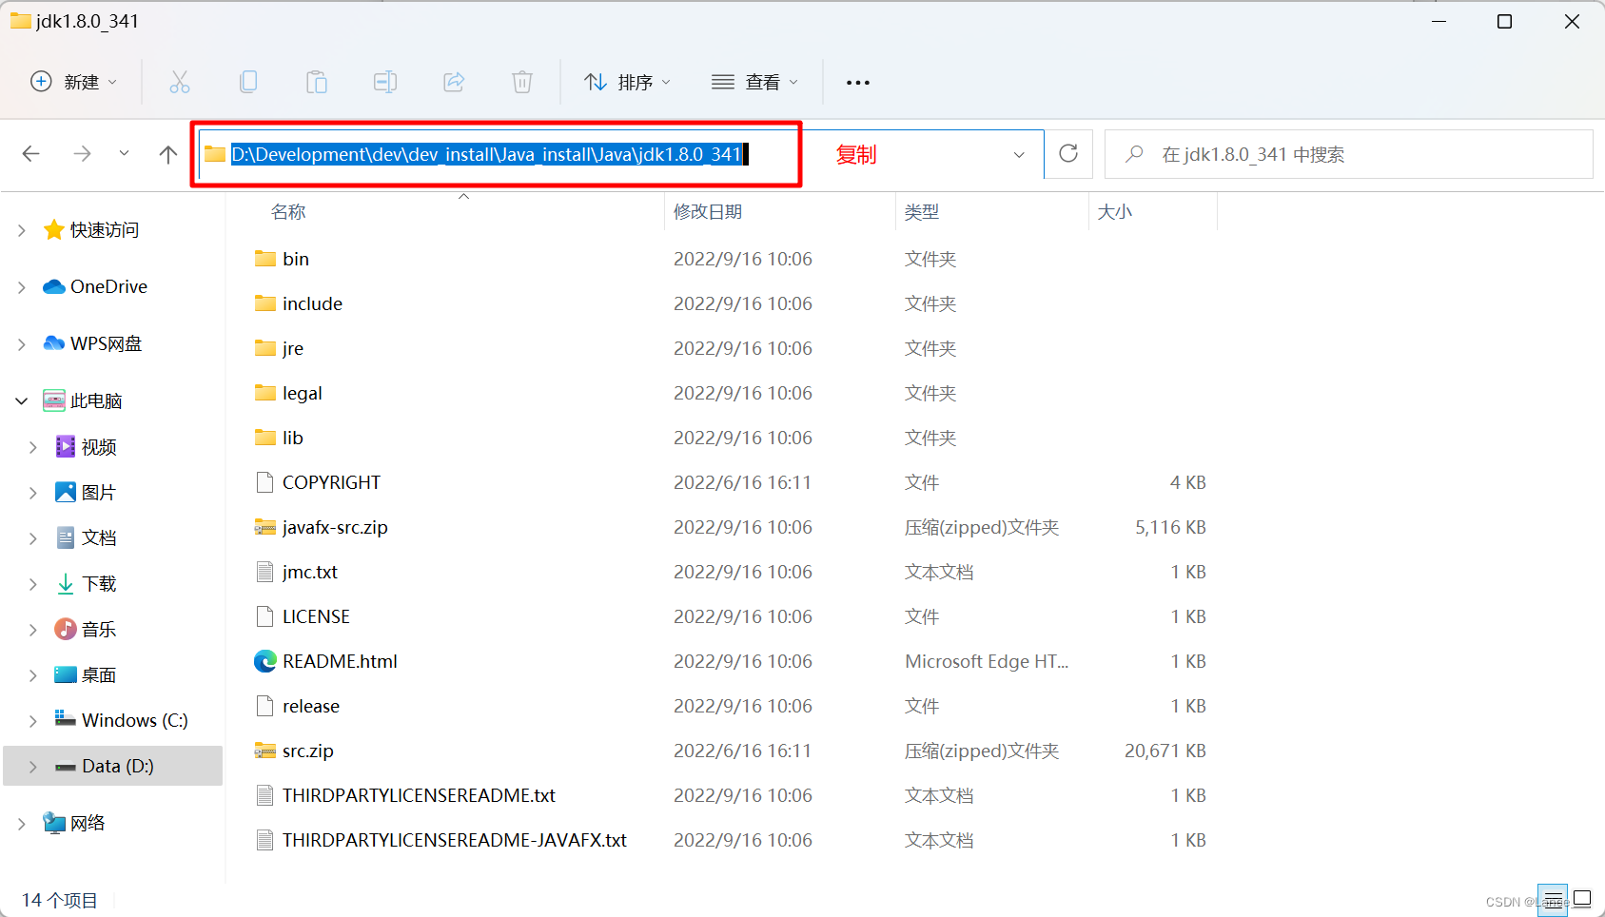
Task: Collapse the 此电脑 tree node
Action: (21, 401)
